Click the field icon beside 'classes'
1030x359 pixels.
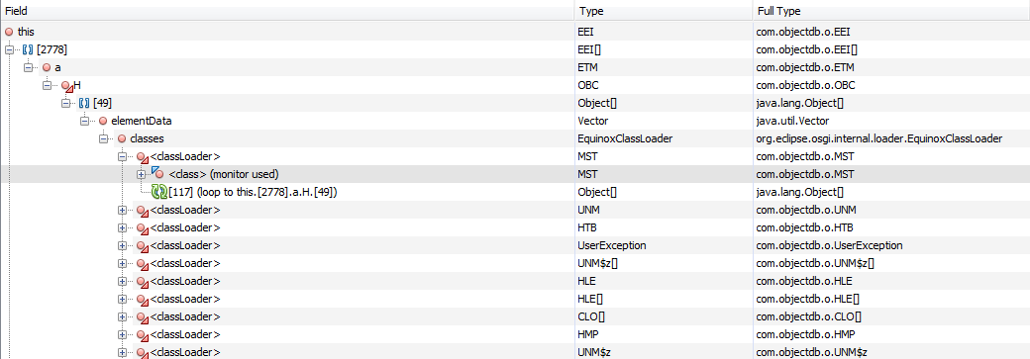(x=122, y=138)
